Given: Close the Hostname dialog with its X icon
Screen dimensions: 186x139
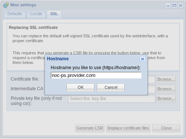Looking at the screenshot, I should tap(142, 59).
